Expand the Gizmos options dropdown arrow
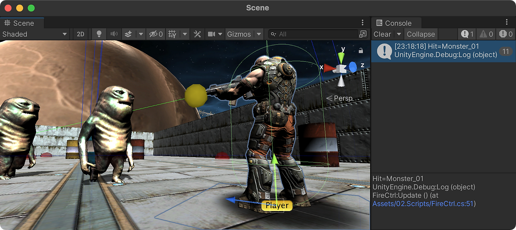The height and width of the screenshot is (230, 516). click(259, 34)
